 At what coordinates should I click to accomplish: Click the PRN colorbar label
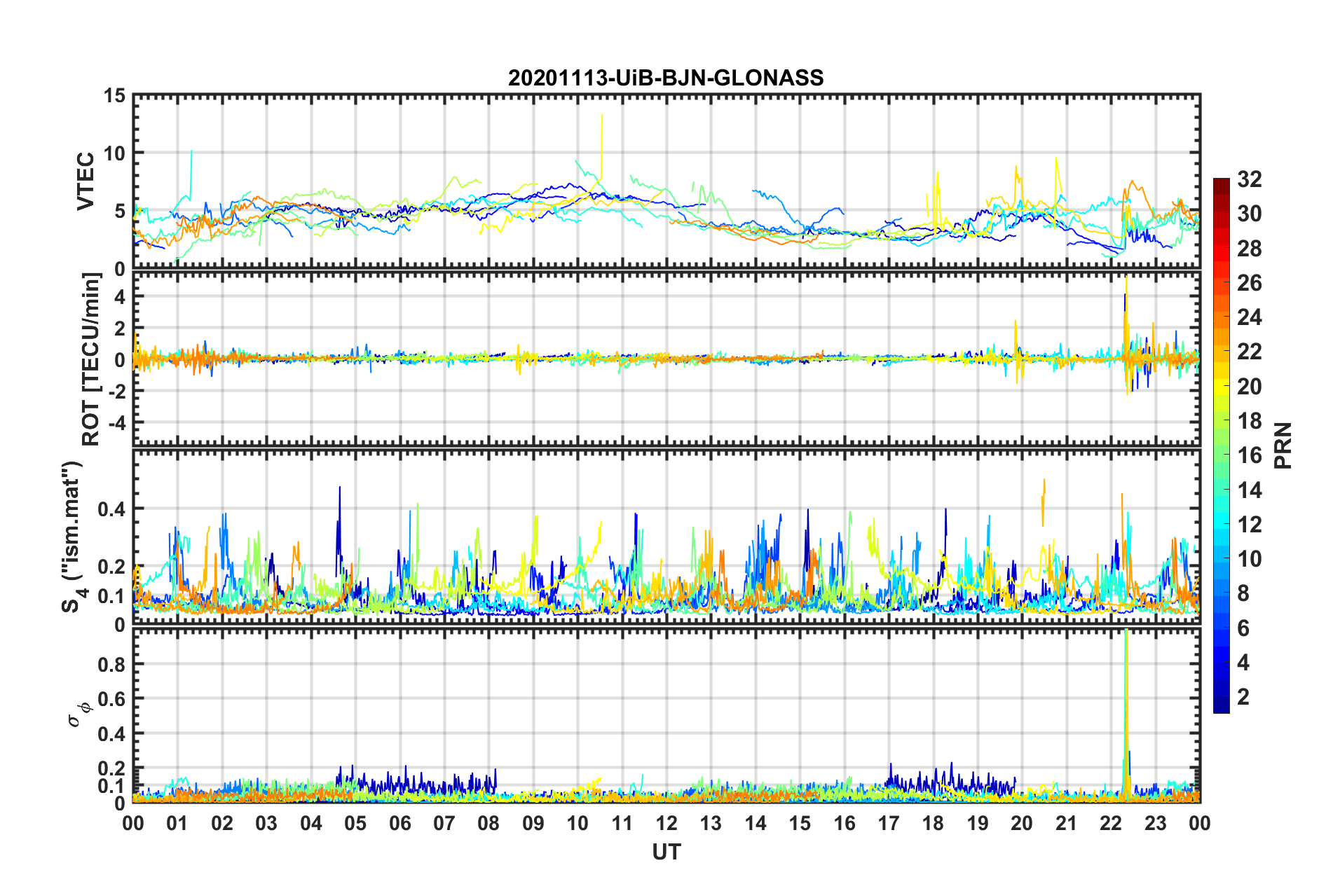pyautogui.click(x=1283, y=445)
